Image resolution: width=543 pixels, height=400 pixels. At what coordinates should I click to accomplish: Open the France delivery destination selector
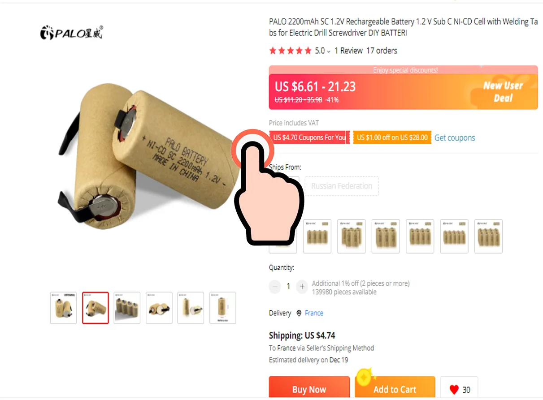pyautogui.click(x=314, y=313)
